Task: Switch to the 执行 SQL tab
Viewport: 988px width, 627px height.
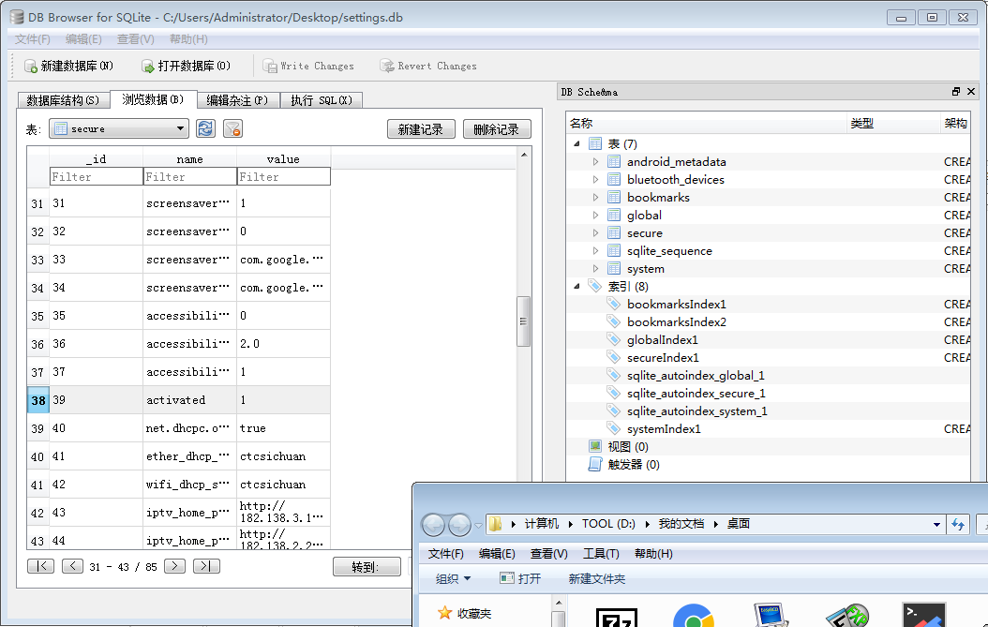Action: (x=322, y=100)
